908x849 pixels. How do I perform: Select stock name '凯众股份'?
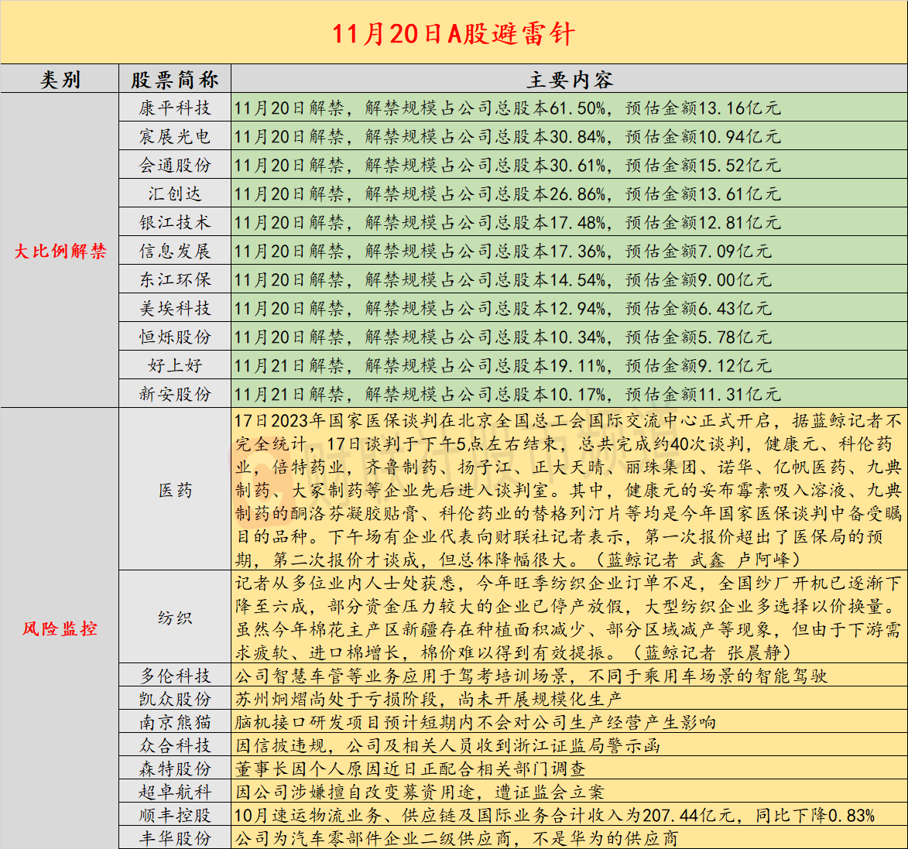pyautogui.click(x=175, y=698)
